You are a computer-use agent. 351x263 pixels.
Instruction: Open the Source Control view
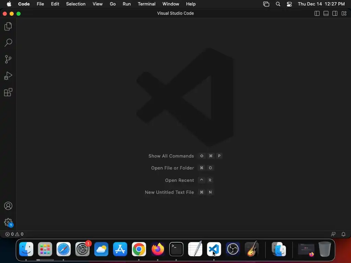8,59
